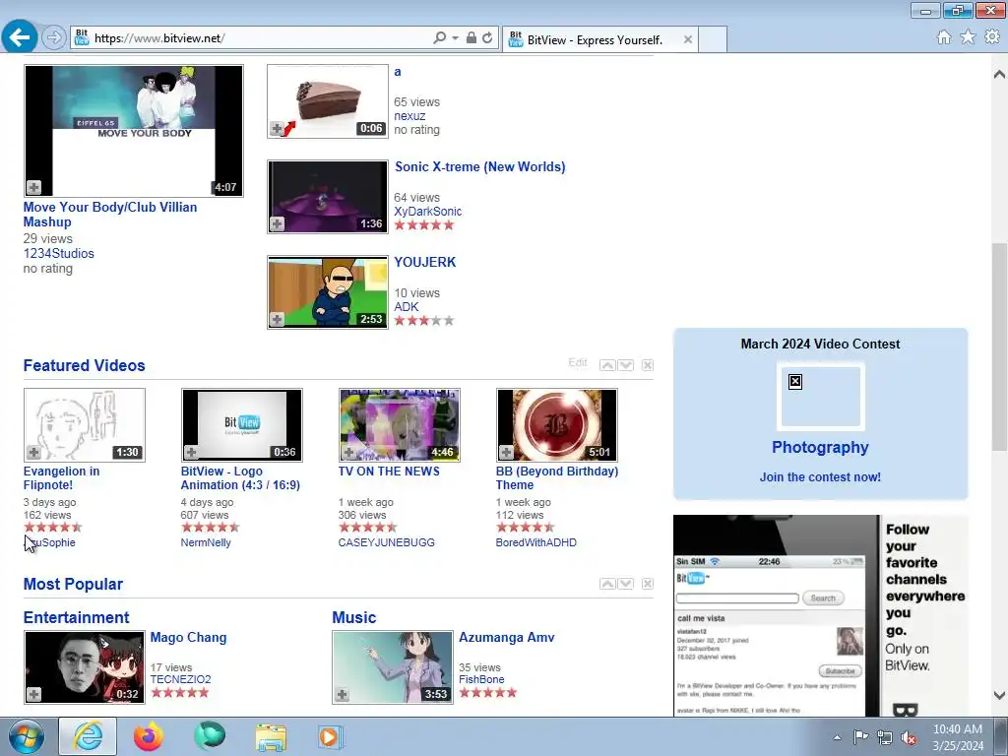Remove the Most Popular module
The height and width of the screenshot is (756, 1008).
(648, 584)
